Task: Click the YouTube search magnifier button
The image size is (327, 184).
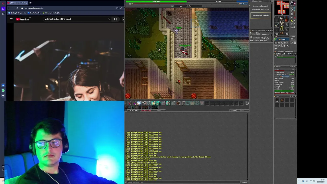Action: pos(116,19)
